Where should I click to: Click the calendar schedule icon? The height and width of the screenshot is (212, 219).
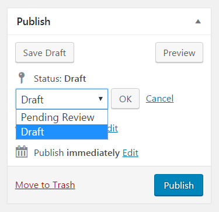tap(22, 152)
